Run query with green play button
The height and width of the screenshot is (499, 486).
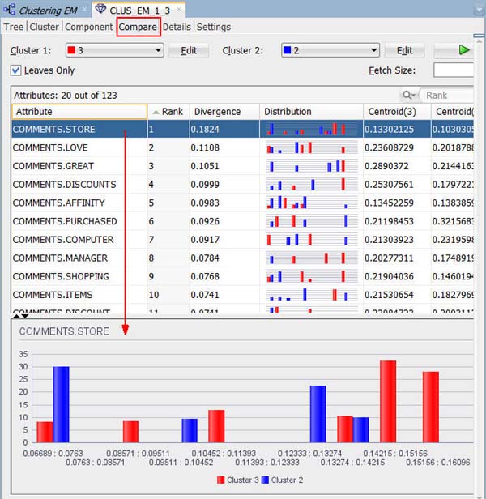463,50
